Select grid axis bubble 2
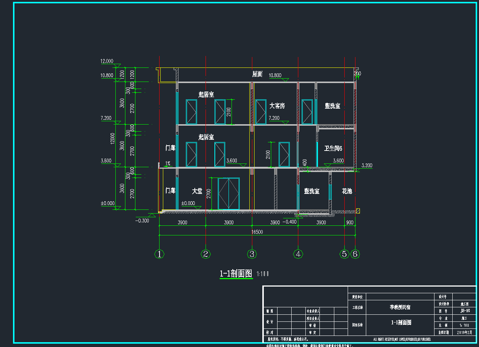The width and height of the screenshot is (479, 347). pos(206,254)
